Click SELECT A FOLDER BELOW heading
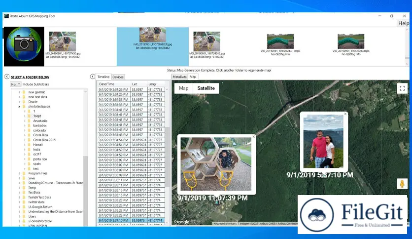412x239 pixels. (x=30, y=77)
